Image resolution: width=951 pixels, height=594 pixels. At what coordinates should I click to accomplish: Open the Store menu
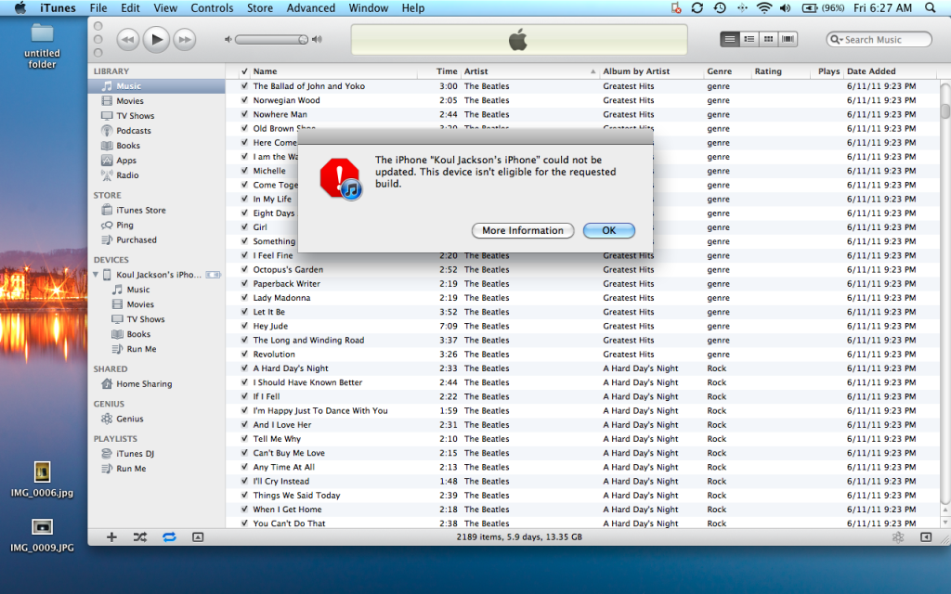tap(260, 7)
